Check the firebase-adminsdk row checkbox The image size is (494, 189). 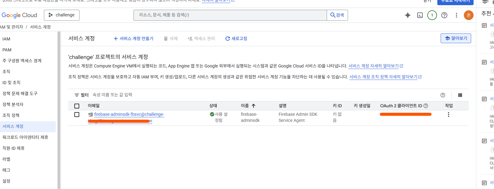coord(77,115)
